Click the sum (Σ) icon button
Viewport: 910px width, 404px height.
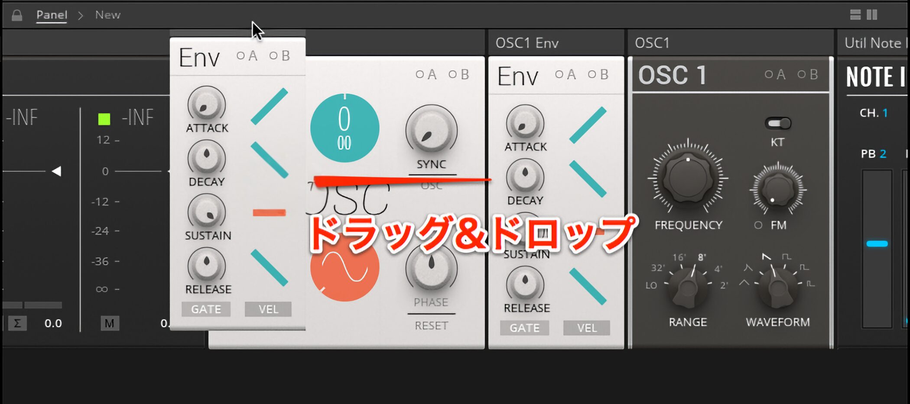[17, 323]
